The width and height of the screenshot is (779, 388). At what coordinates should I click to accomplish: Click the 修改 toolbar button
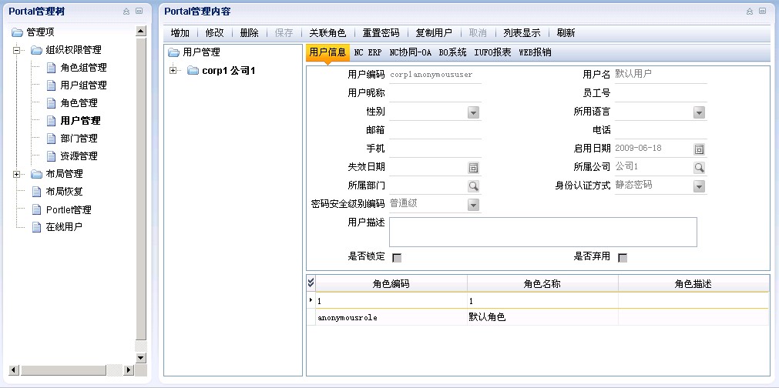(215, 33)
